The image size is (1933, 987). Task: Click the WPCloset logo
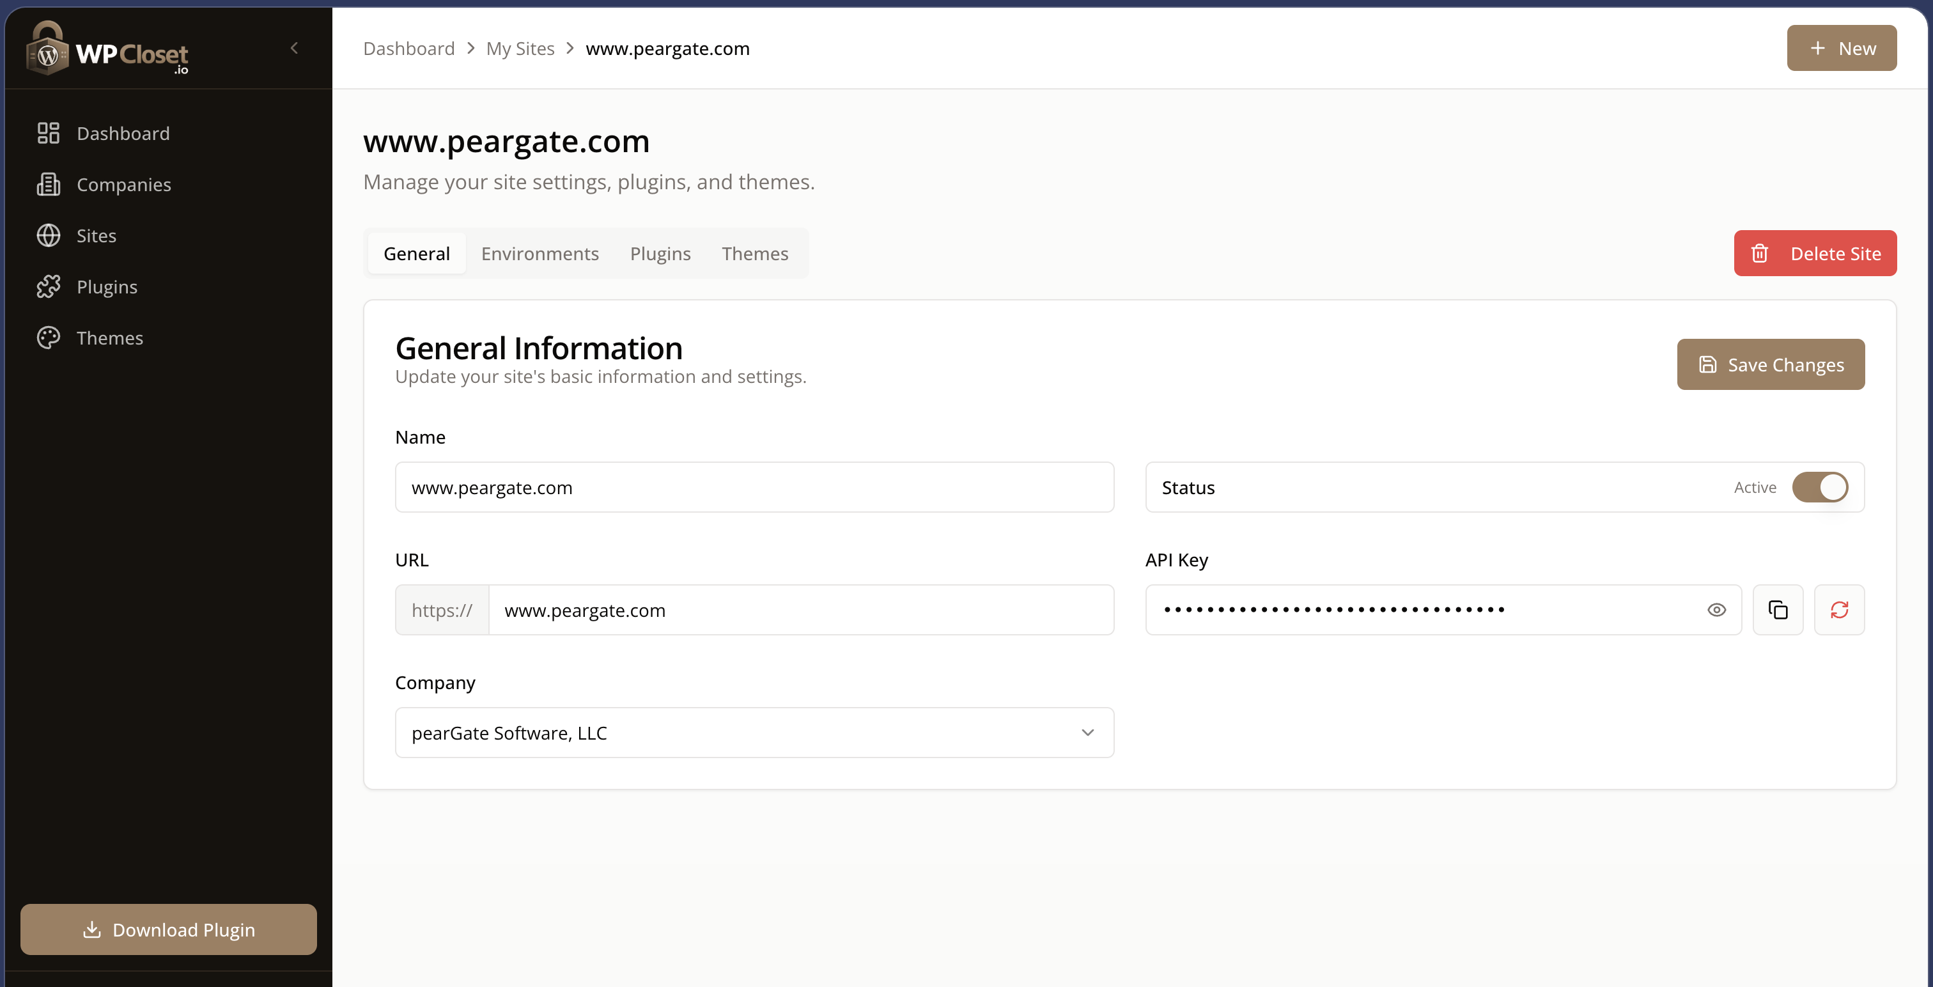click(x=107, y=48)
